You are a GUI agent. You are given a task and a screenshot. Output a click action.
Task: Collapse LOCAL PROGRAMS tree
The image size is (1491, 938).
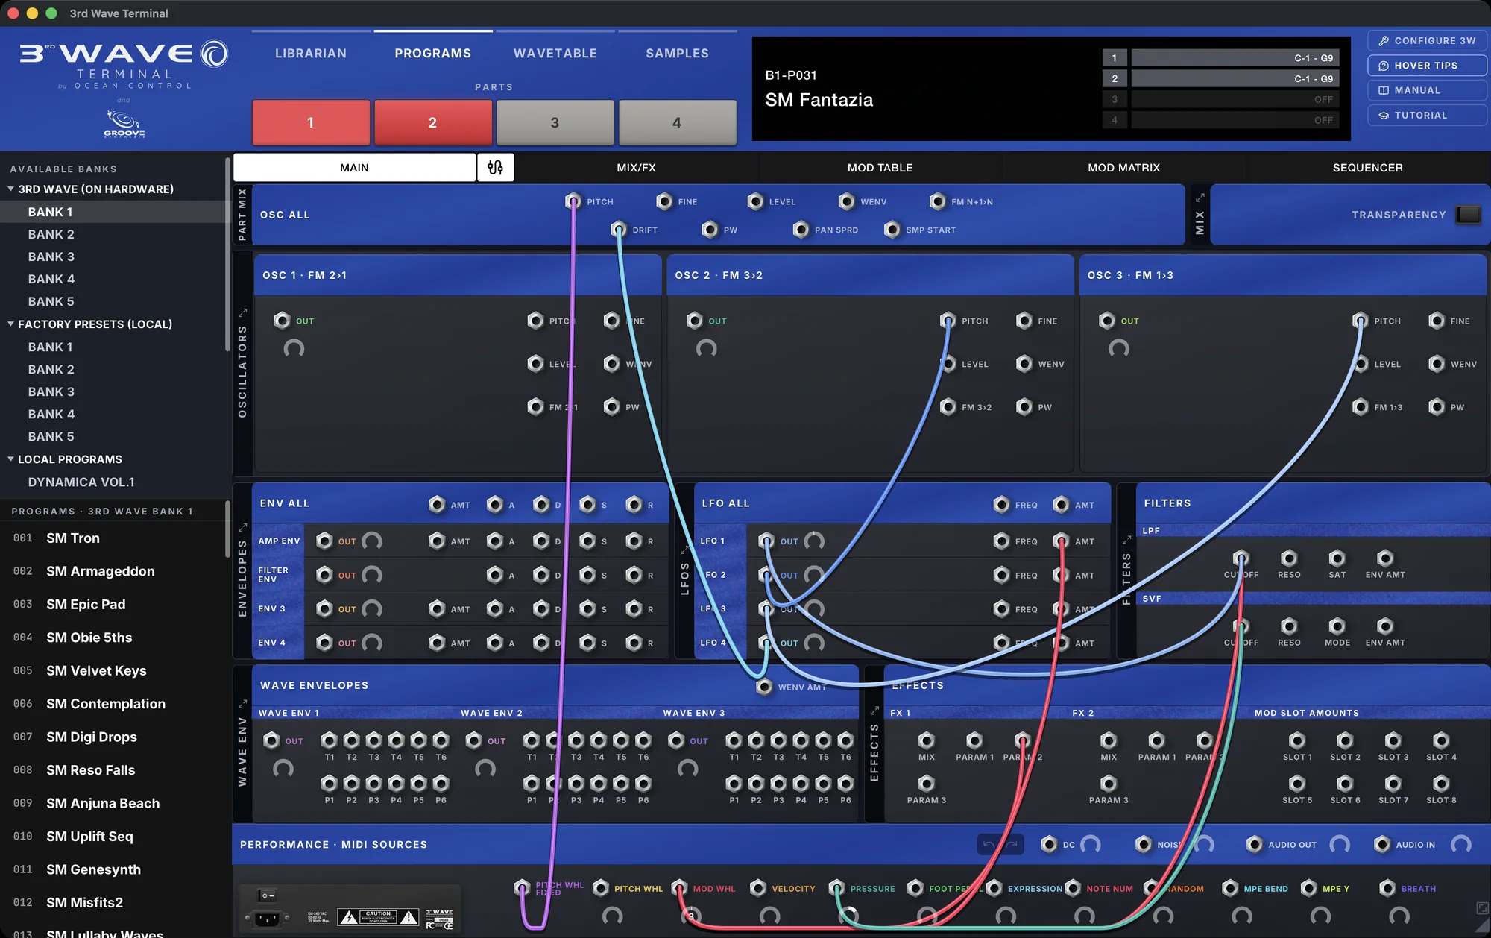[11, 459]
